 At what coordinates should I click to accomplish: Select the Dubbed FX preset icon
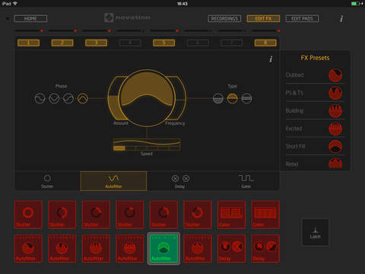coord(335,75)
